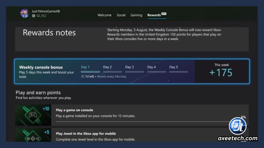The height and width of the screenshot is (148, 264).
Task: Select Day 2 progress bar
Action: pos(113,72)
